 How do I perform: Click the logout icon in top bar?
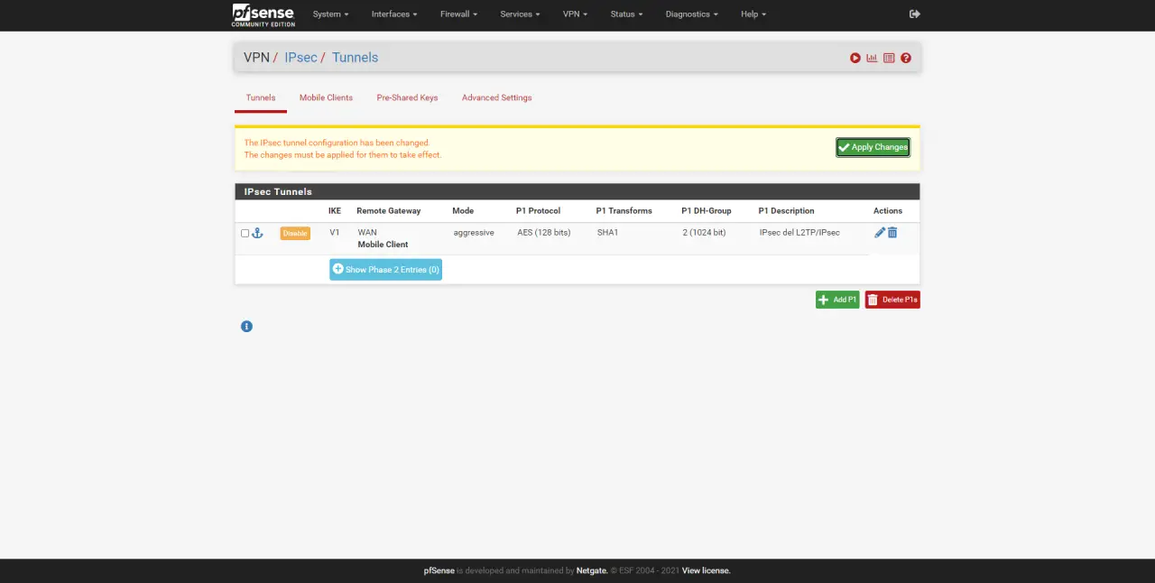915,14
